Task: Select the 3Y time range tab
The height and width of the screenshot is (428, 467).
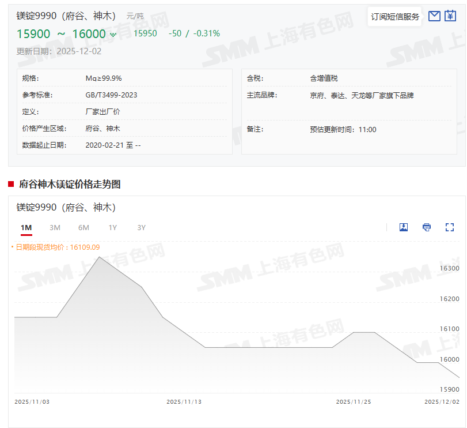Action: (141, 228)
